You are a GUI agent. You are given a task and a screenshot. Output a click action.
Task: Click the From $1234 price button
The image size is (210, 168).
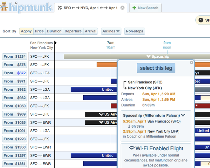(14, 57)
